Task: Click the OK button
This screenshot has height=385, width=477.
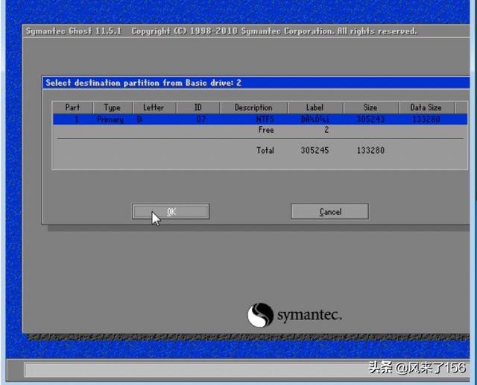Action: (171, 211)
